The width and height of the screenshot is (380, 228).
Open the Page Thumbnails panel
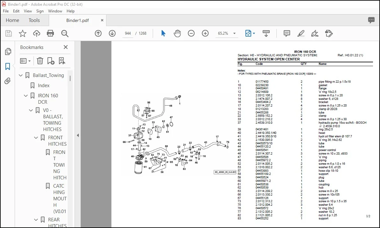8,51
